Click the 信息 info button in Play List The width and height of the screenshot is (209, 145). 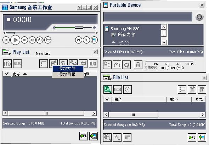[17, 64]
